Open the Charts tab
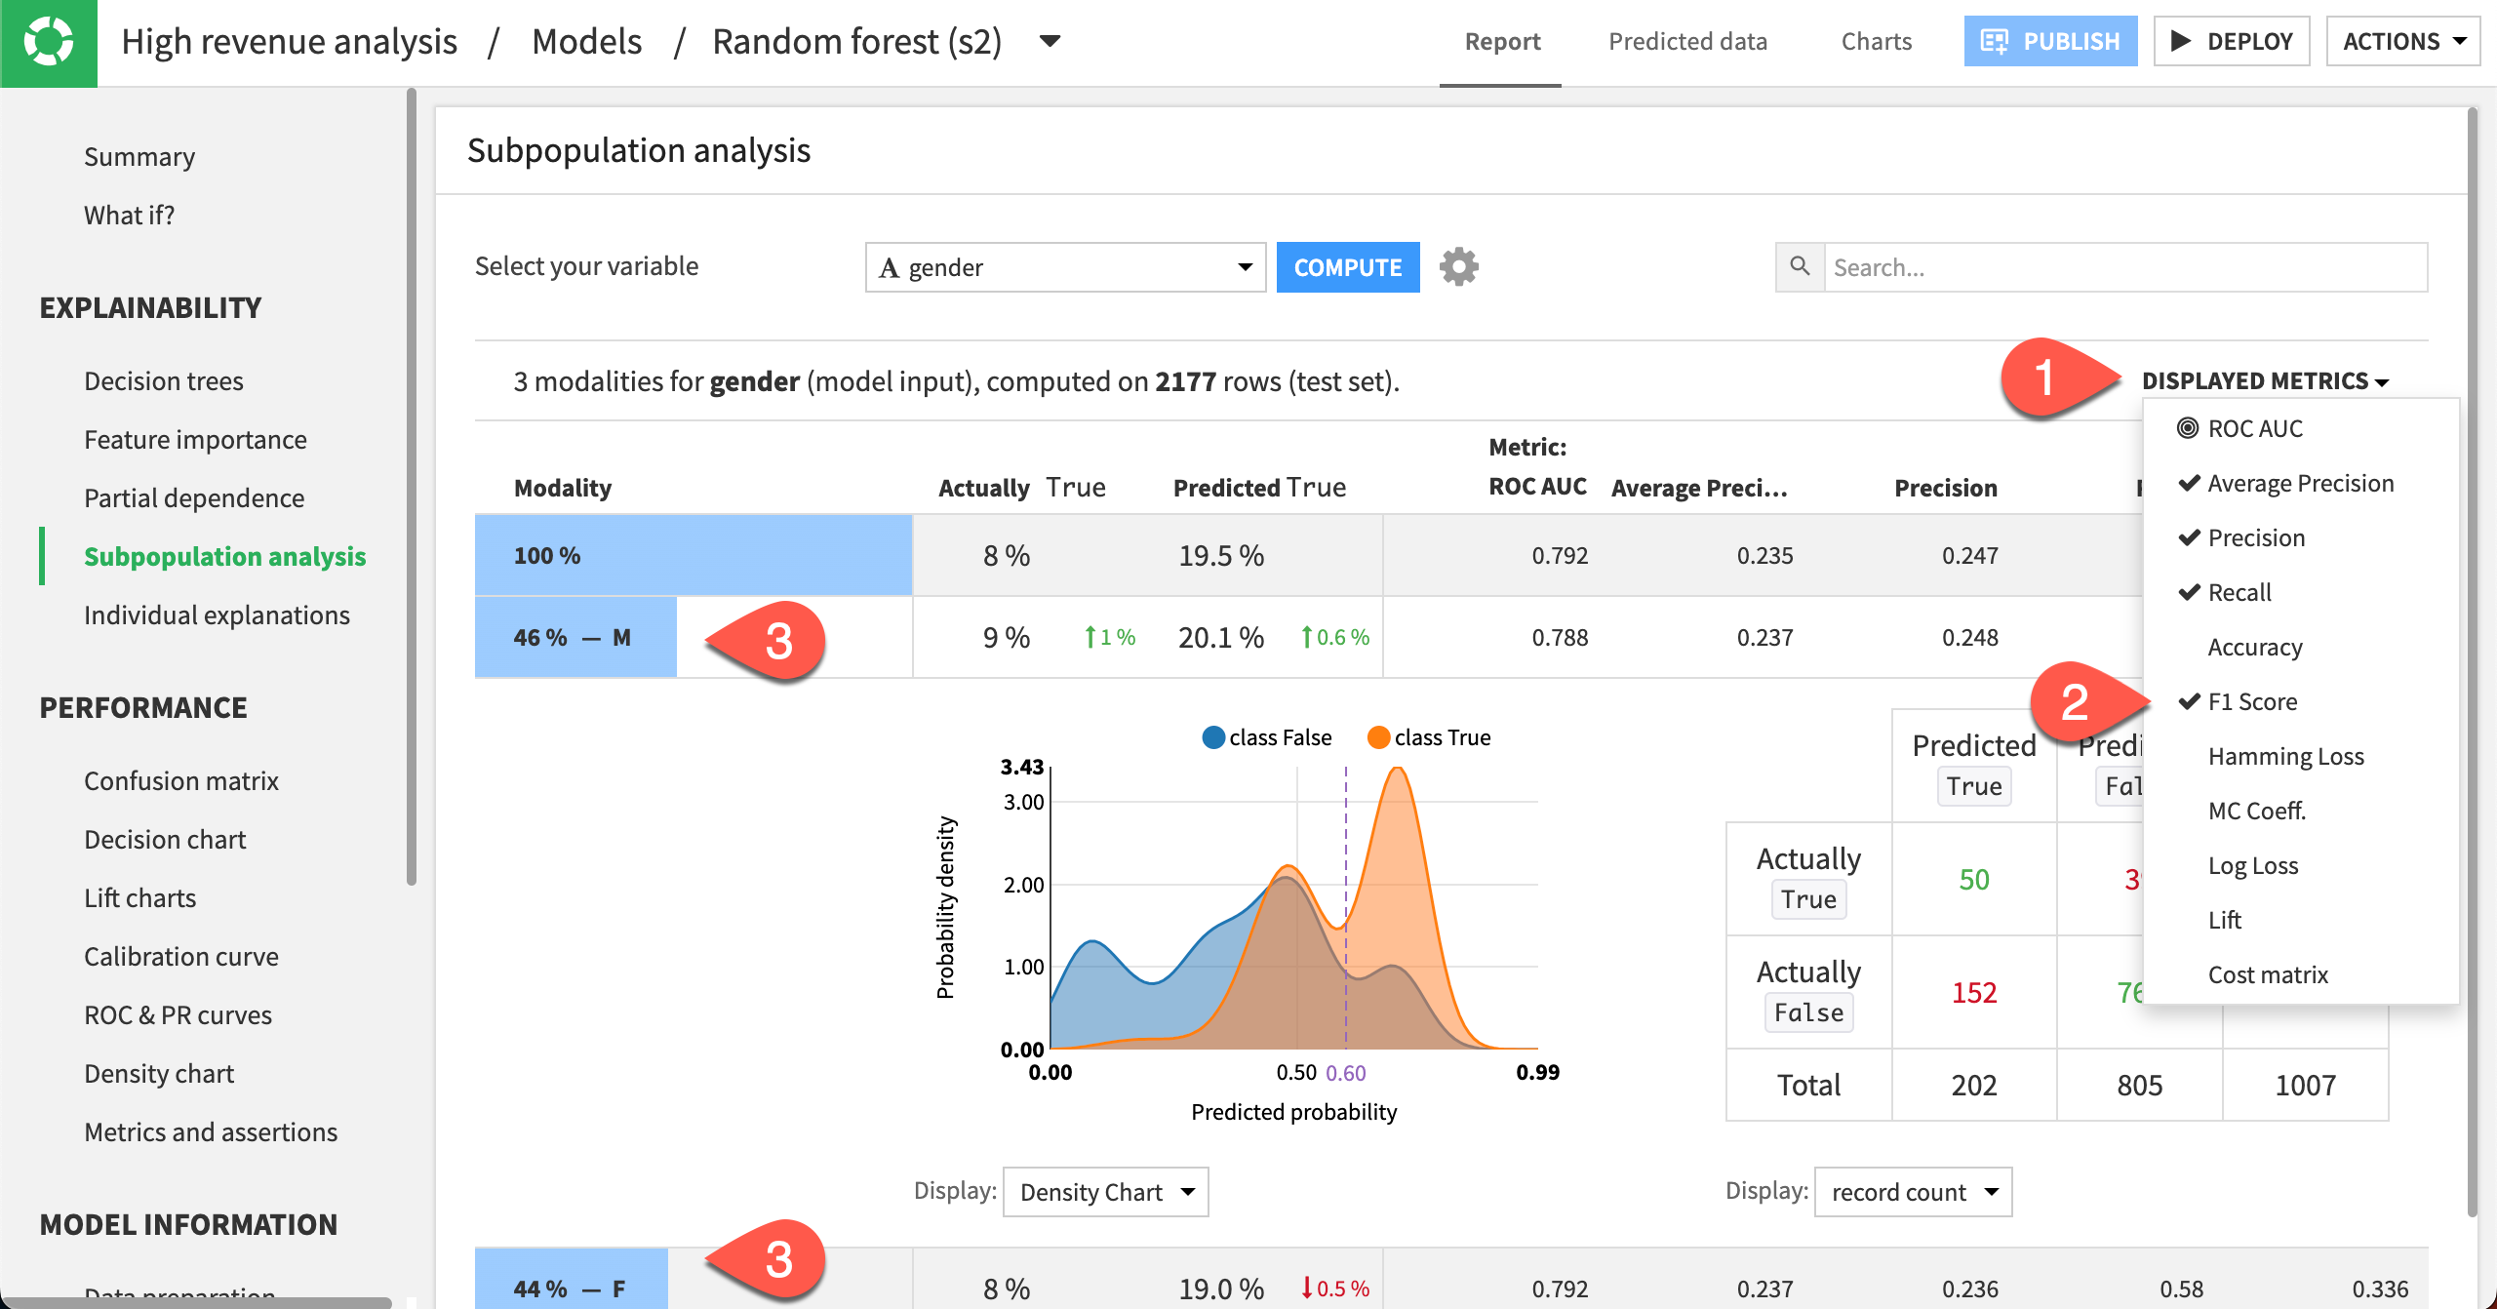The image size is (2497, 1309). 1876,41
